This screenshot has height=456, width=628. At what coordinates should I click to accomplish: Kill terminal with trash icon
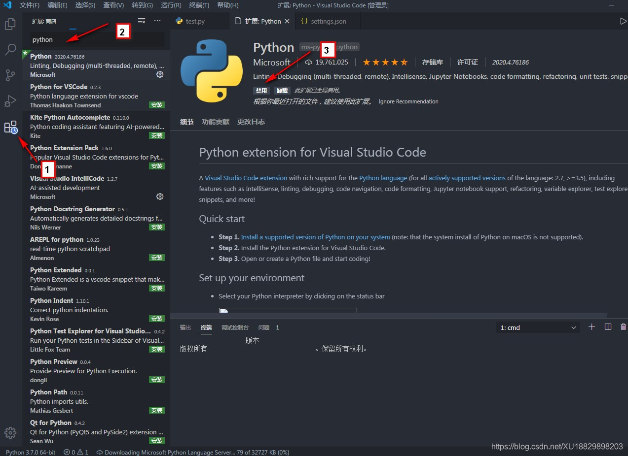(x=623, y=327)
